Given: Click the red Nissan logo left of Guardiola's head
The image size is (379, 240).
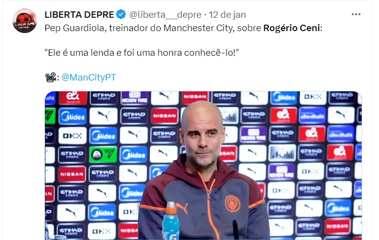Looking at the screenshot, I should pyautogui.click(x=165, y=116).
